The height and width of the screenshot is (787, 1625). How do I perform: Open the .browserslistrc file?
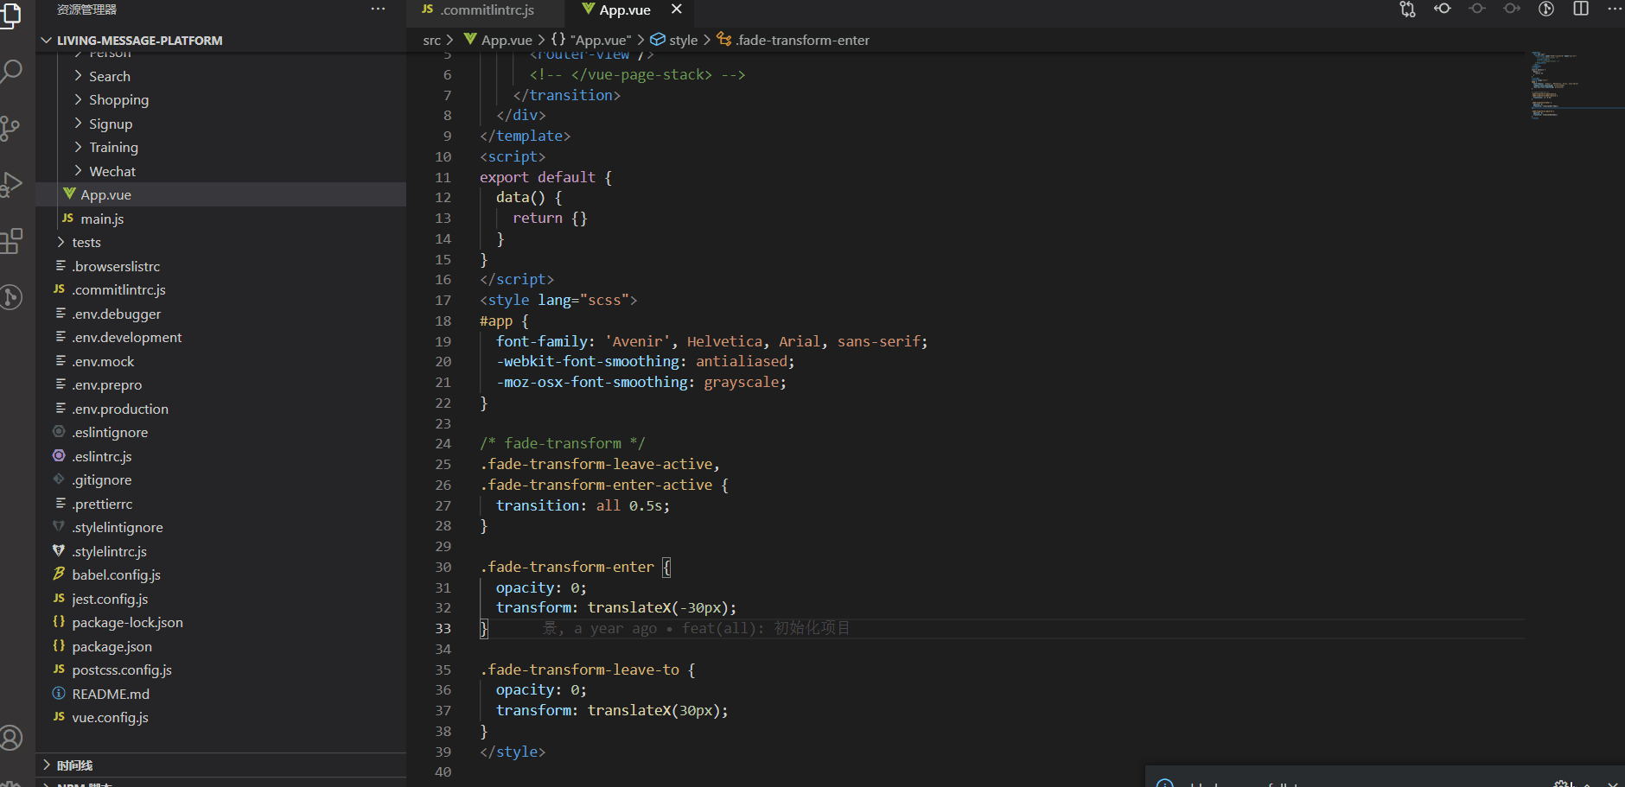(x=220, y=267)
